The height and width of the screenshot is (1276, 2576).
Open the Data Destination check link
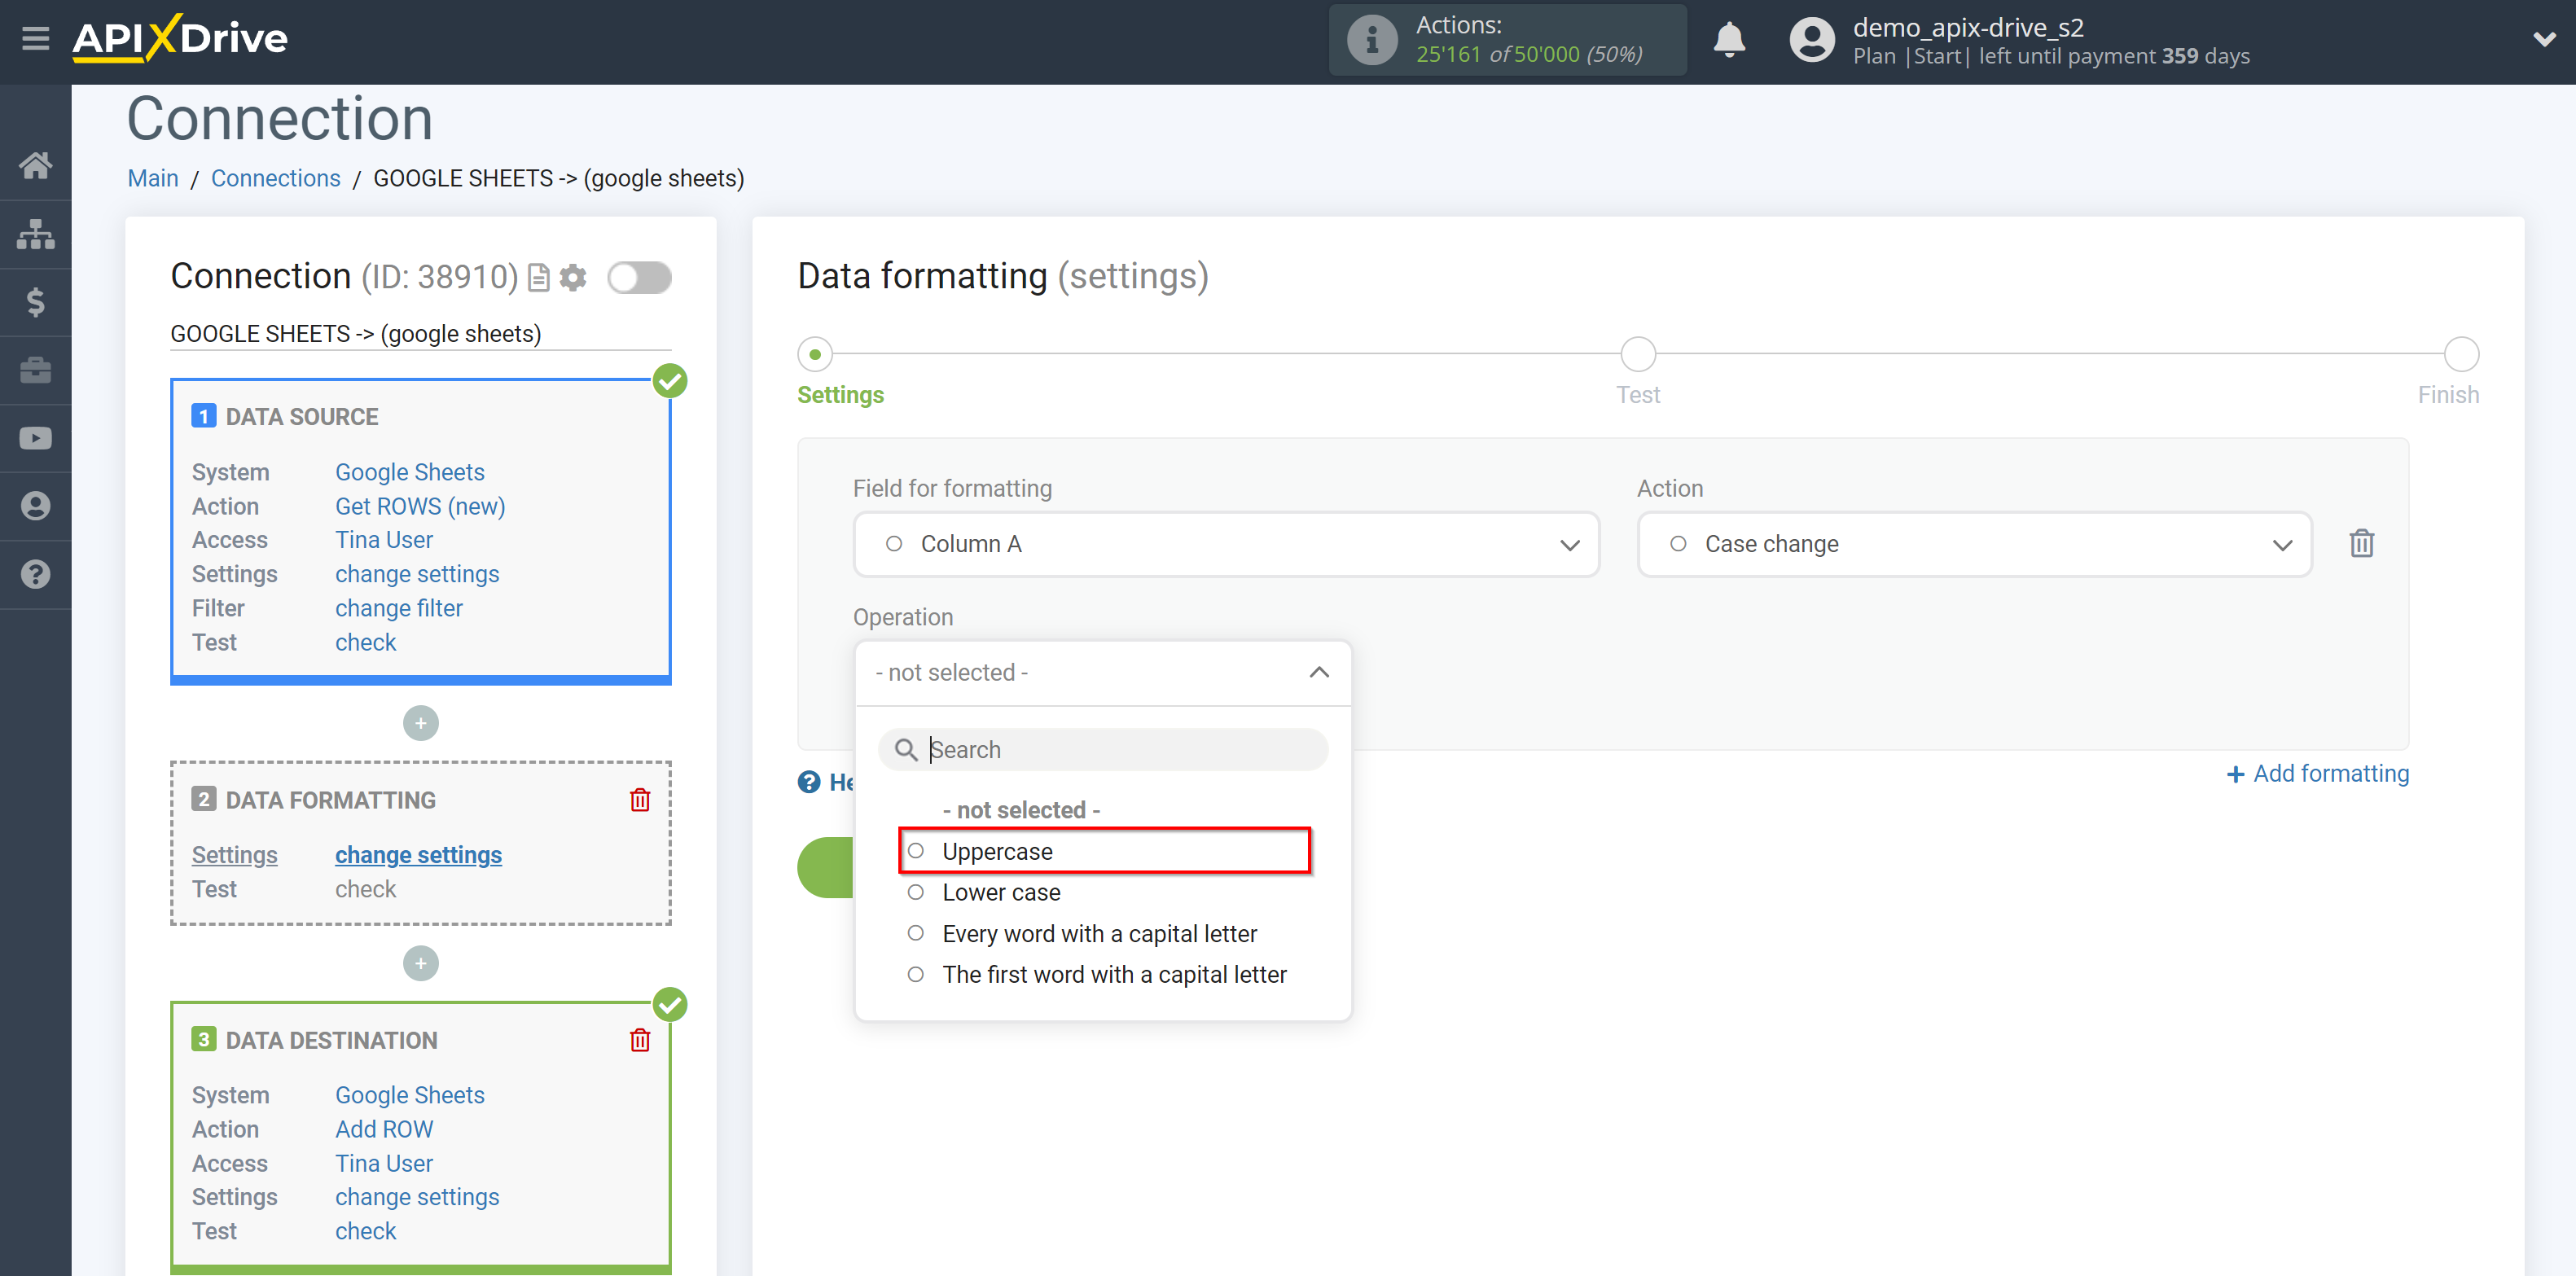(x=365, y=1230)
